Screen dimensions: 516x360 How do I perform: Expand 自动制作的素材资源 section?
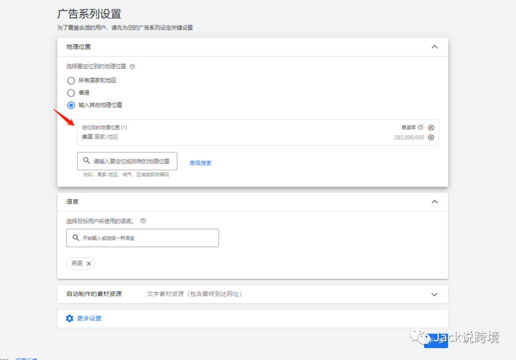coord(434,294)
